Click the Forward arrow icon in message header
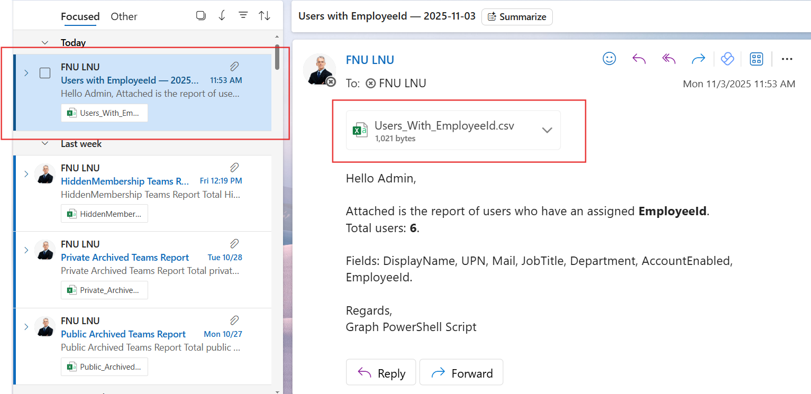 tap(698, 59)
